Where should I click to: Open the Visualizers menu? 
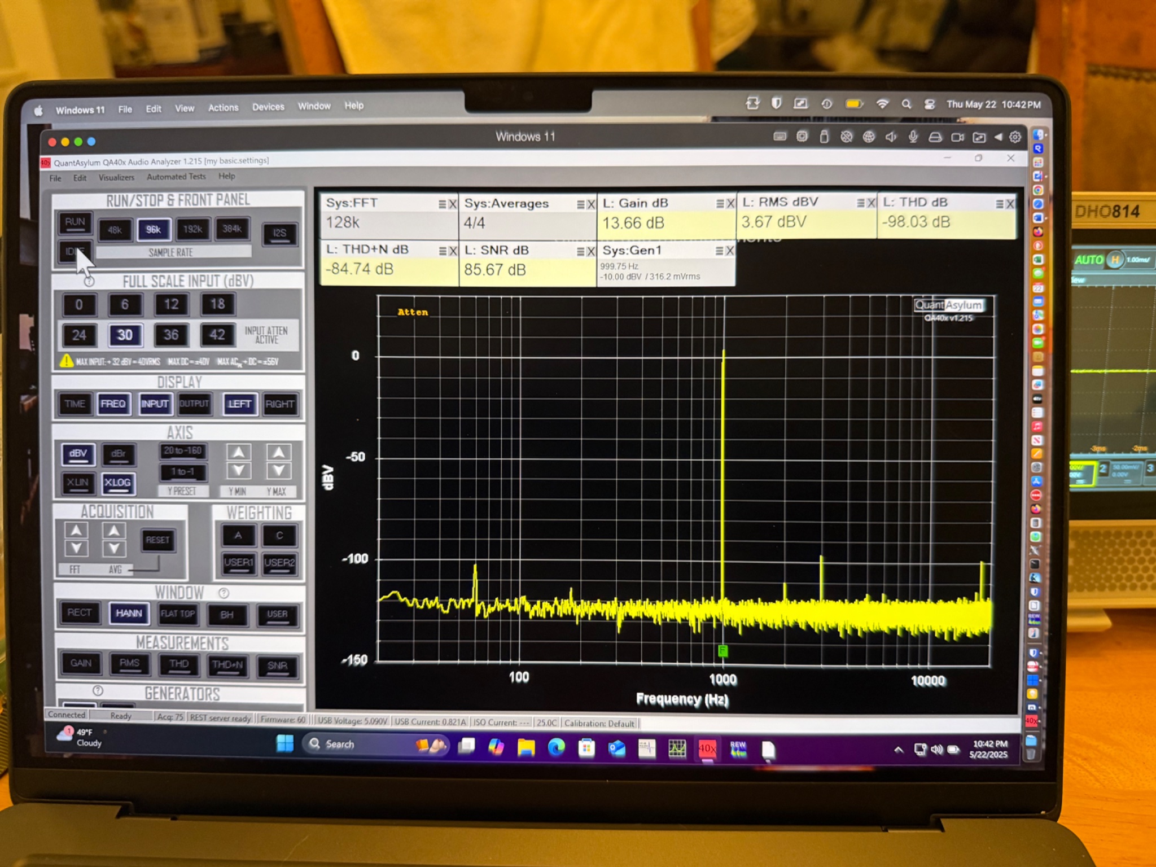[x=116, y=177]
